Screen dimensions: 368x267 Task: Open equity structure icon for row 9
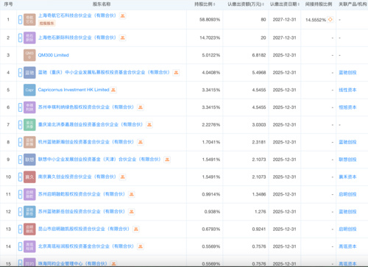point(167,160)
